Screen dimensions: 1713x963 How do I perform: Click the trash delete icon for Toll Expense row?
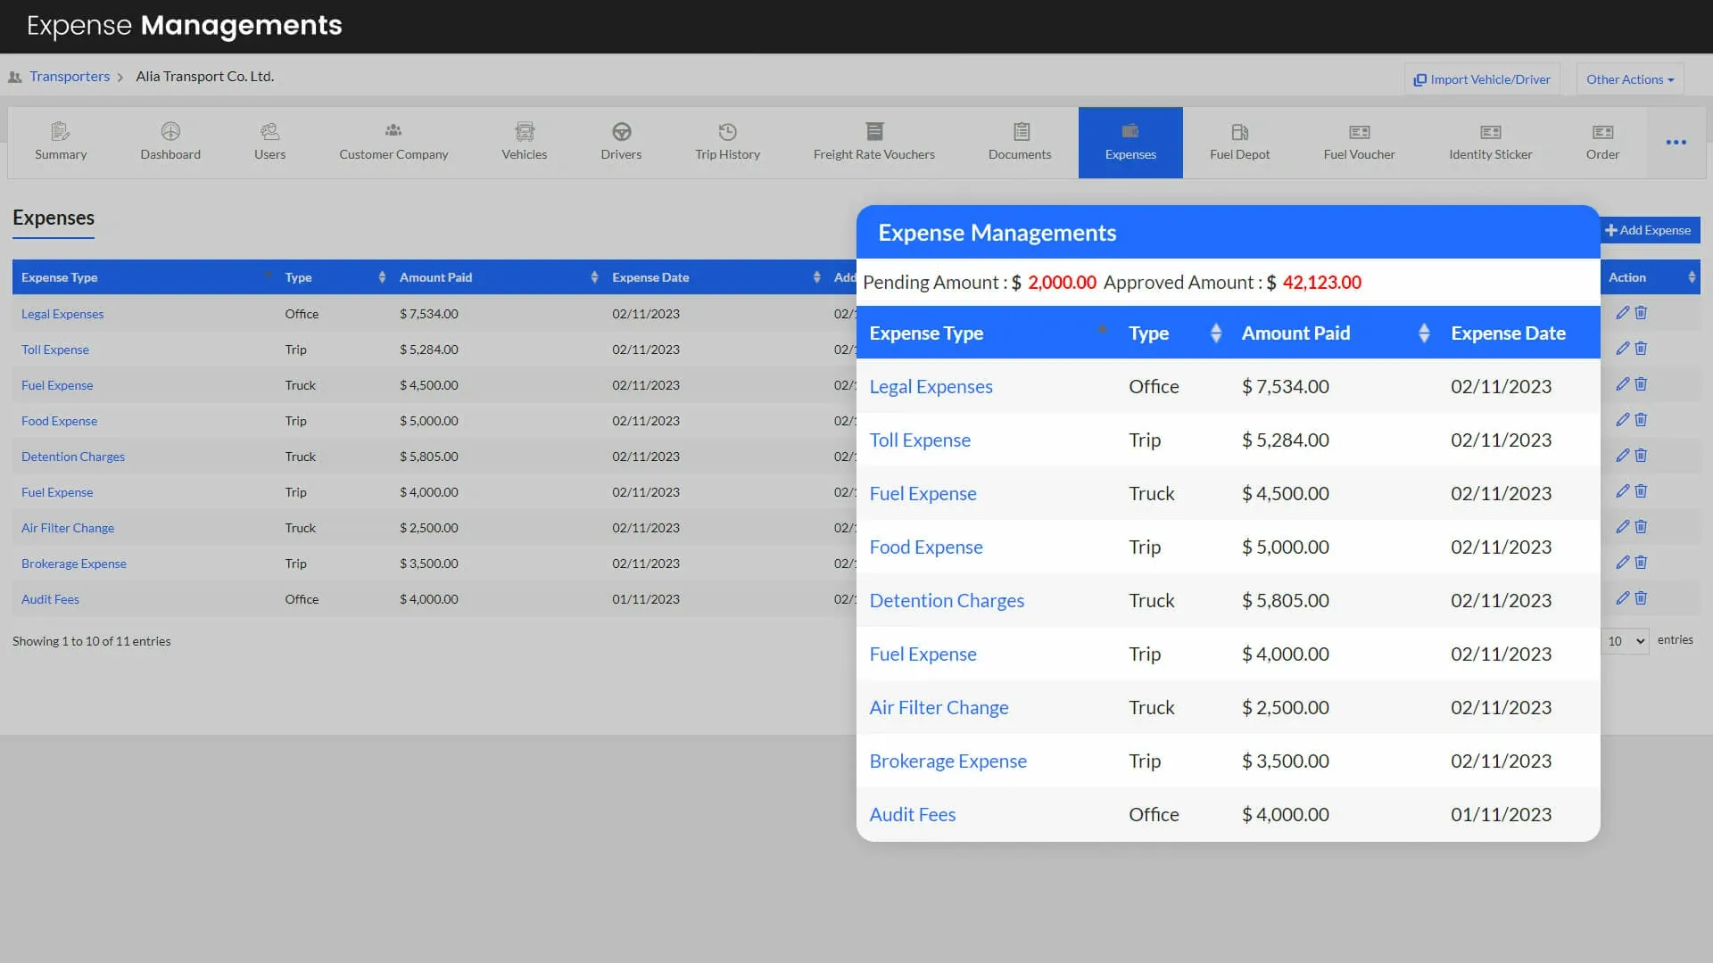(1641, 349)
